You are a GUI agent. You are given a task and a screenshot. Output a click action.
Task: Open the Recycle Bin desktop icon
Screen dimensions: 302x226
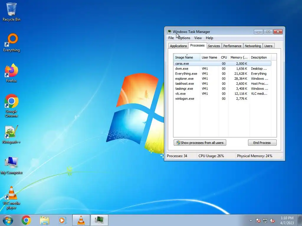point(12,12)
